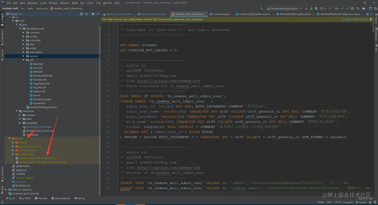Collapse the util package folder

coord(23,60)
